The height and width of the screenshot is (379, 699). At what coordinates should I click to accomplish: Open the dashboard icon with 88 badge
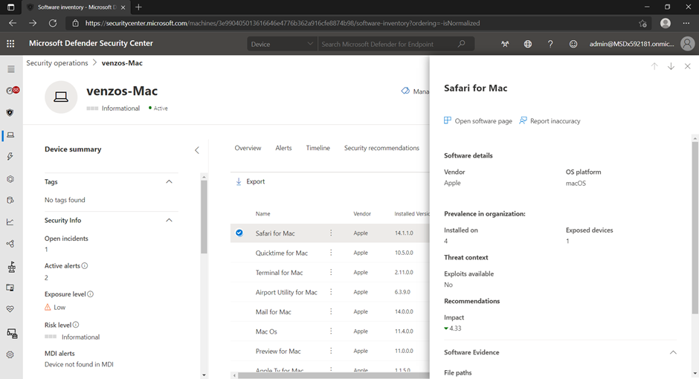pyautogui.click(x=12, y=91)
